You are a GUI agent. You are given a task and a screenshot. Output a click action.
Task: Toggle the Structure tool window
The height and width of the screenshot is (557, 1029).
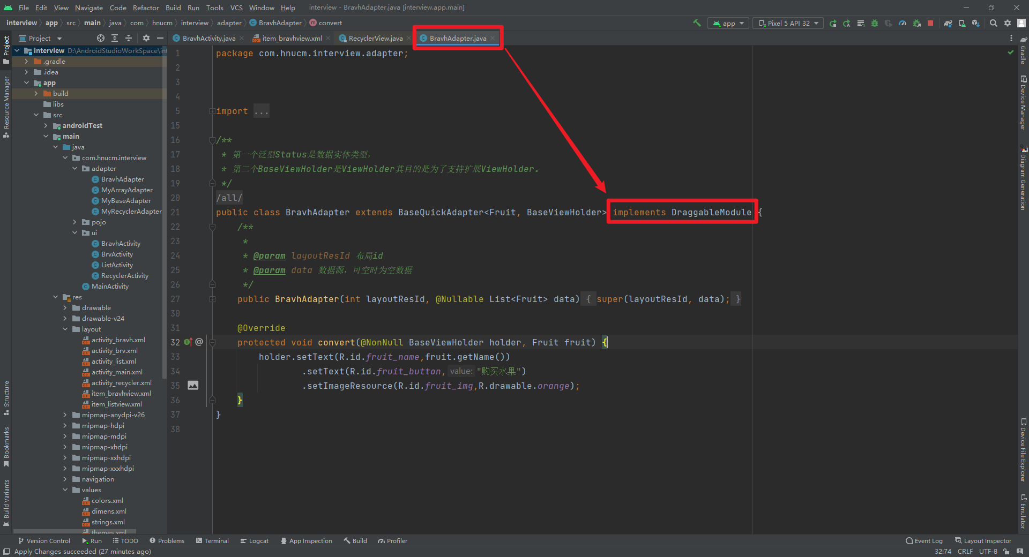tap(6, 398)
